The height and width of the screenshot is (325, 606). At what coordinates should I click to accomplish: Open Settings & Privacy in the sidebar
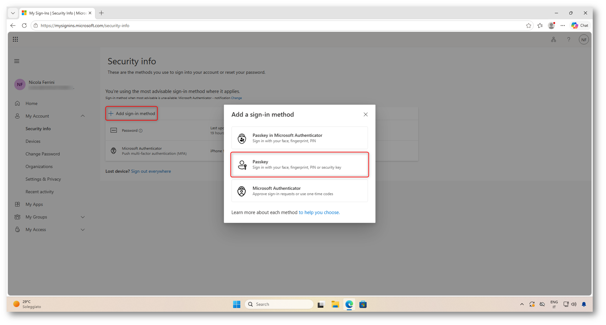pyautogui.click(x=43, y=179)
